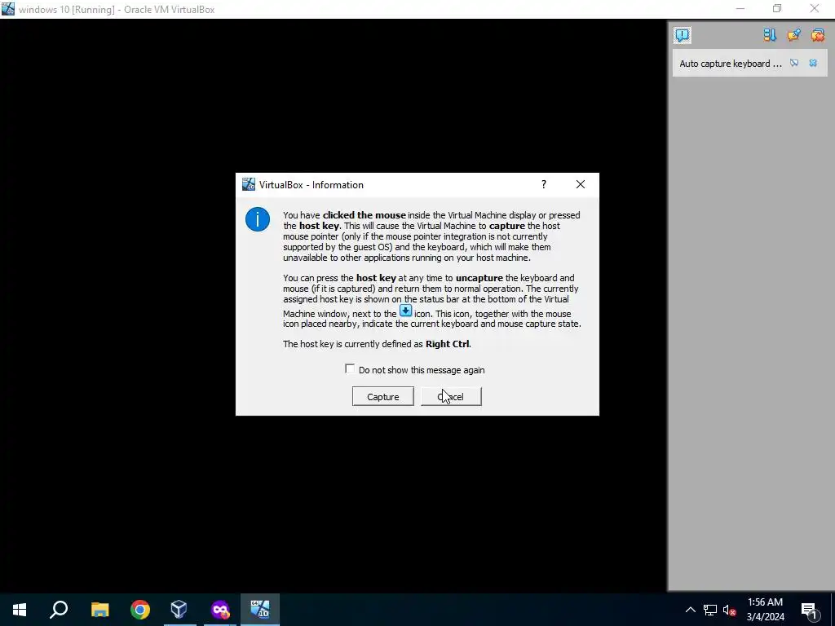The width and height of the screenshot is (835, 626).
Task: Toggle the notification center speech-bubble icon
Action: (x=683, y=35)
